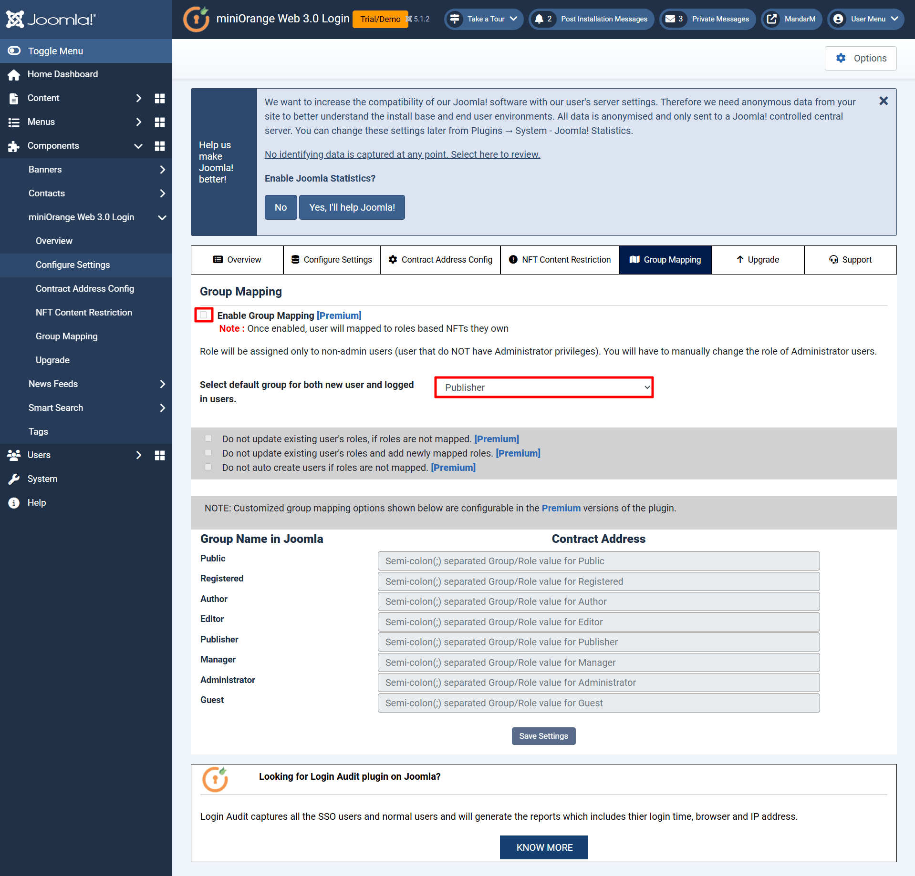Switch to the Configure Settings tab
This screenshot has height=876, width=915.
(x=332, y=260)
